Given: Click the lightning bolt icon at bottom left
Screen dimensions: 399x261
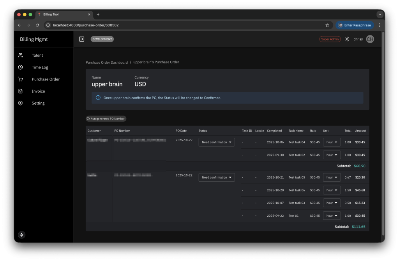Looking at the screenshot, I should point(22,235).
